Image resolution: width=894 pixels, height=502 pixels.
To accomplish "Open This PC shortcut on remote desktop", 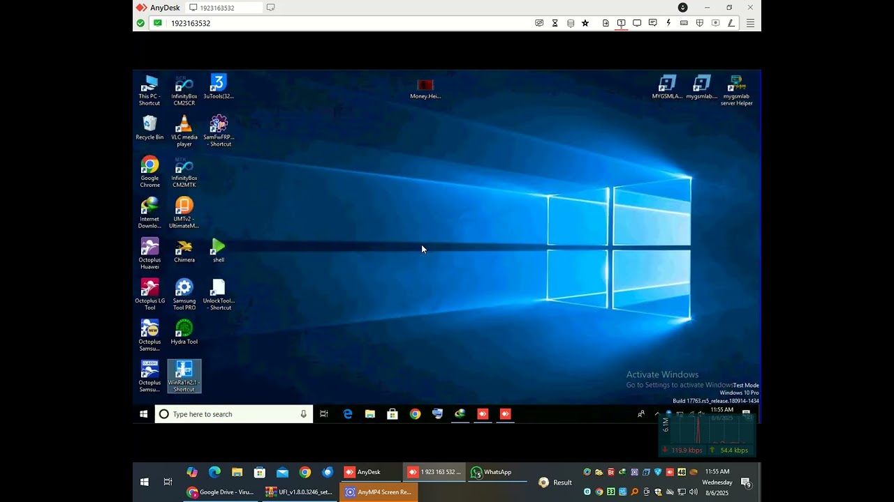I will [x=149, y=91].
